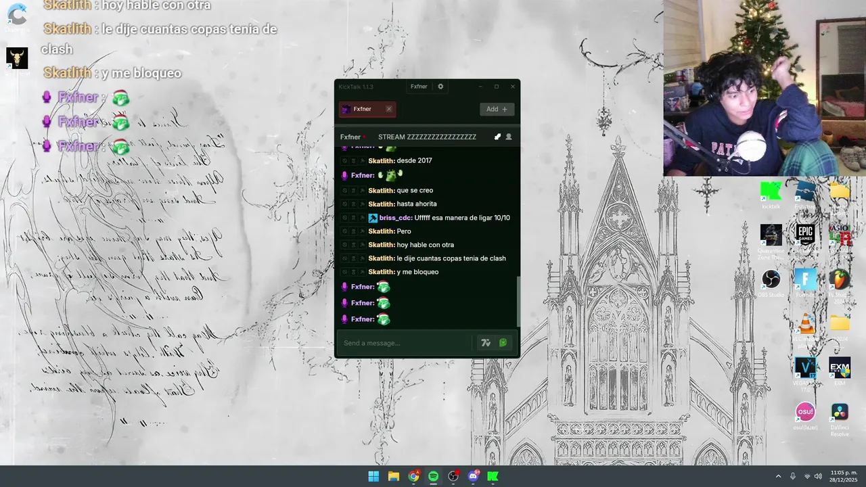This screenshot has width=866, height=487.
Task: Ban icon beside briss_cdc message
Action: click(x=345, y=218)
